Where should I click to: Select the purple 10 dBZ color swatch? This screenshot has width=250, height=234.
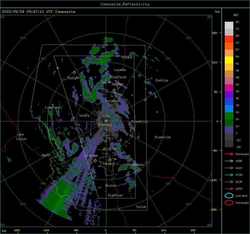(229, 129)
